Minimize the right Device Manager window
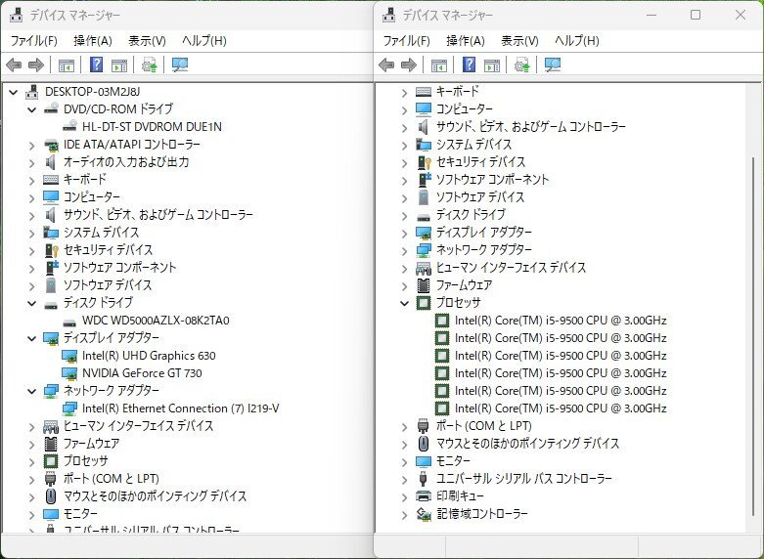 652,15
